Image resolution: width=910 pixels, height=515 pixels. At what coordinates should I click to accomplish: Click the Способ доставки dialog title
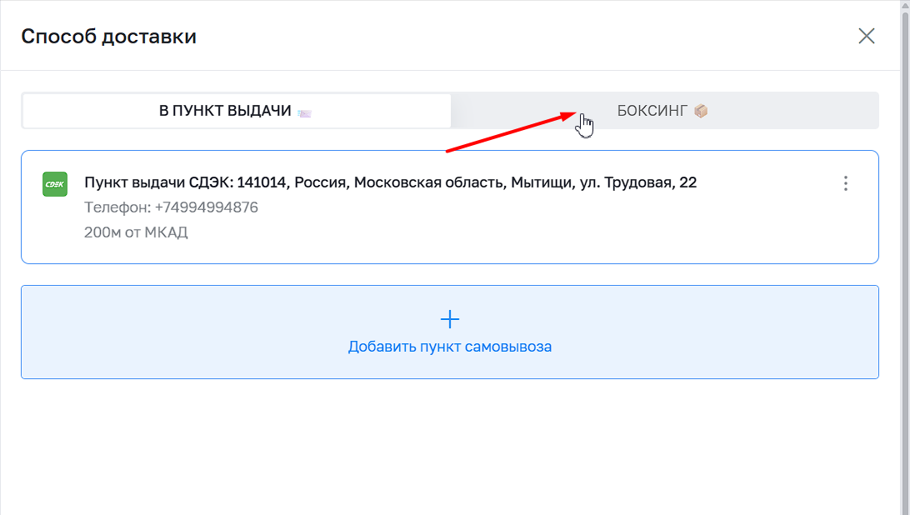108,37
